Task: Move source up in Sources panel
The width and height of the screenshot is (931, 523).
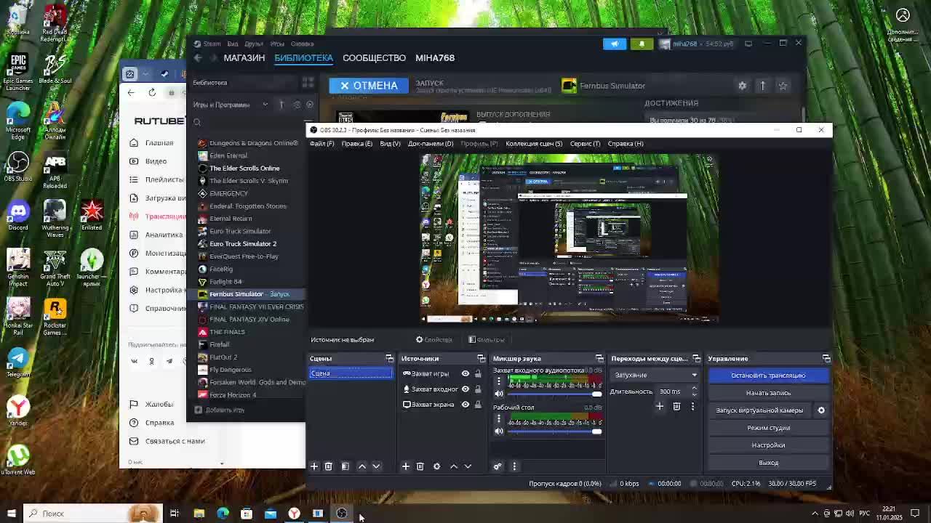Action: tap(454, 466)
